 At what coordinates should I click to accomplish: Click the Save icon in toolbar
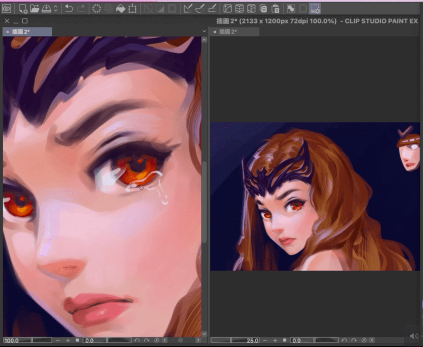(47, 8)
